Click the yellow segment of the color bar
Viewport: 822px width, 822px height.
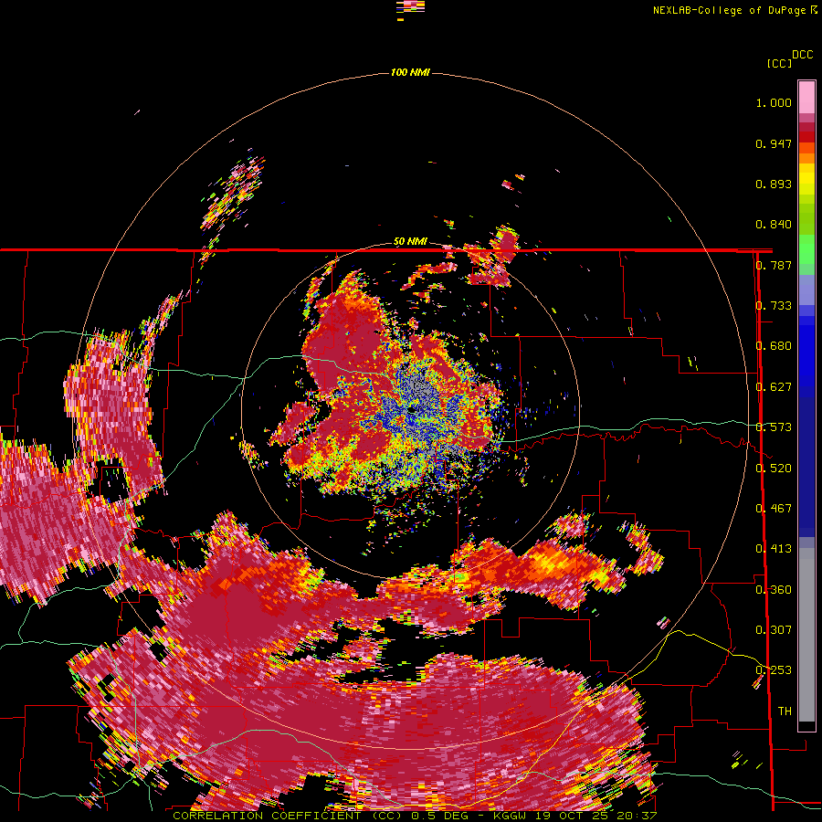[806, 180]
